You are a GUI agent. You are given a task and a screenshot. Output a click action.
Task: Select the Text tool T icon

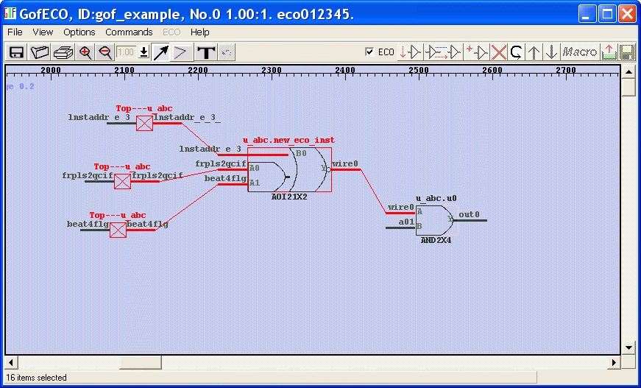pyautogui.click(x=207, y=52)
